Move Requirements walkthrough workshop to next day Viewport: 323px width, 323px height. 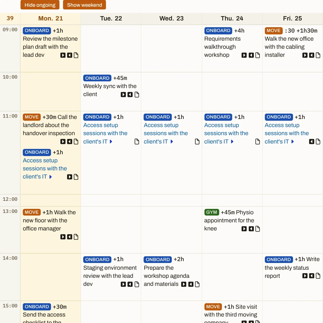244,55
